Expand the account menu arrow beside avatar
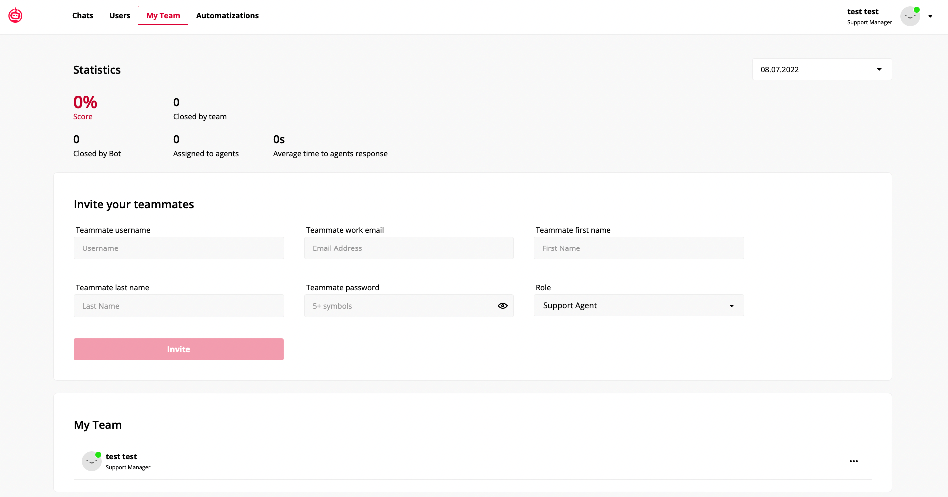Image resolution: width=948 pixels, height=497 pixels. coord(930,16)
